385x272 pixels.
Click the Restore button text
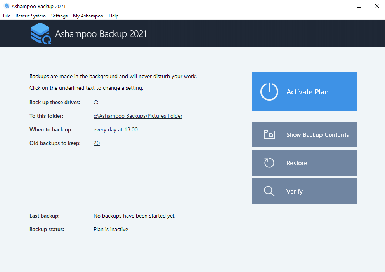point(297,163)
